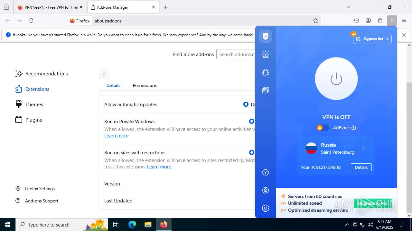Open Firefox application hamburger menu
The width and height of the screenshot is (412, 231).
(404, 21)
